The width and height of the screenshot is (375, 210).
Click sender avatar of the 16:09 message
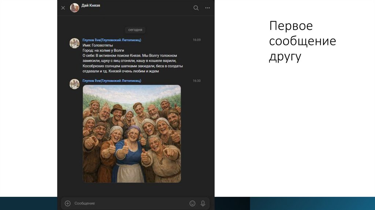click(75, 43)
